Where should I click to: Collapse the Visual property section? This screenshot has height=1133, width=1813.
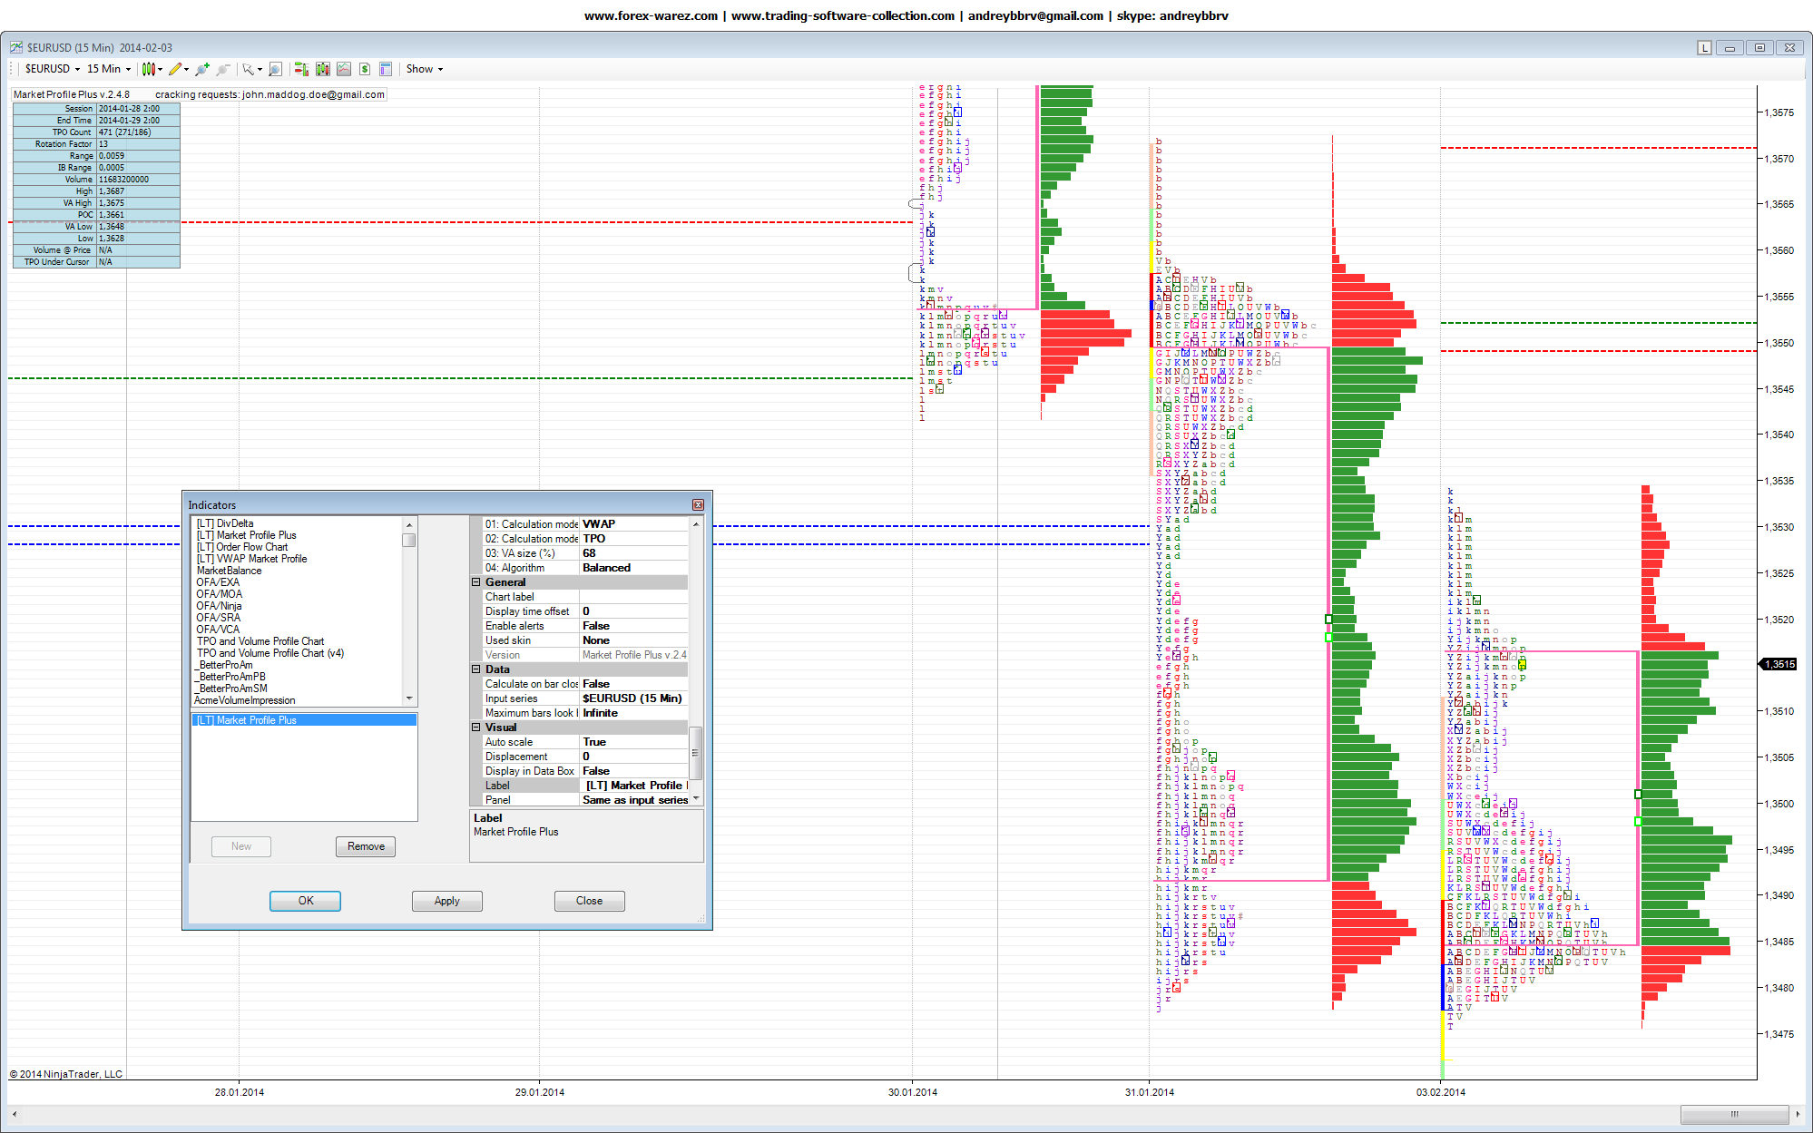click(475, 728)
